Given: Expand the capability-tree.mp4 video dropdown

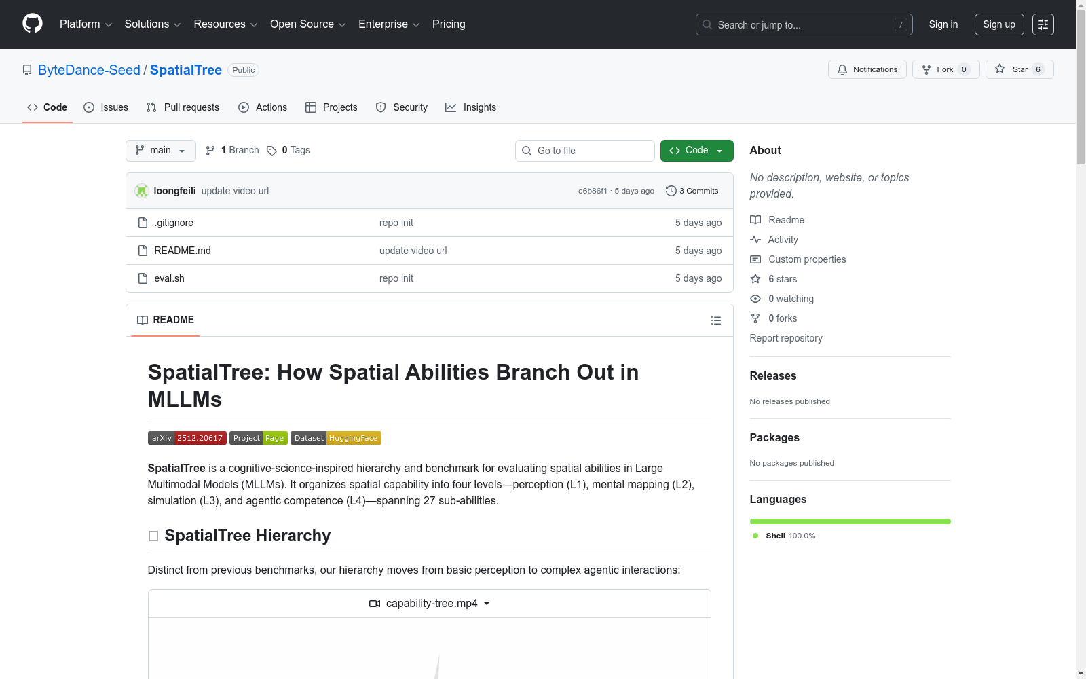Looking at the screenshot, I should click(x=430, y=604).
